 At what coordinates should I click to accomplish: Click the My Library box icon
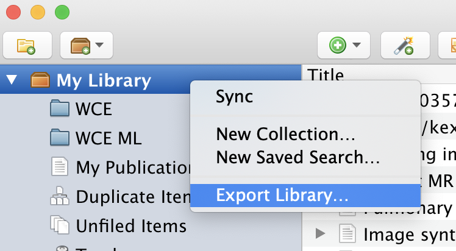(x=40, y=80)
